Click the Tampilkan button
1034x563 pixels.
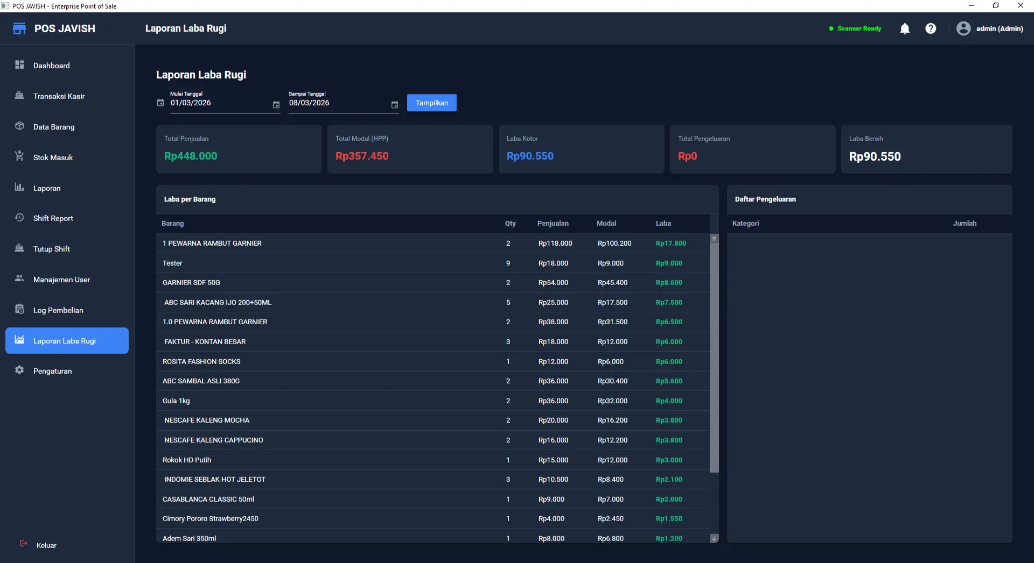pos(431,103)
